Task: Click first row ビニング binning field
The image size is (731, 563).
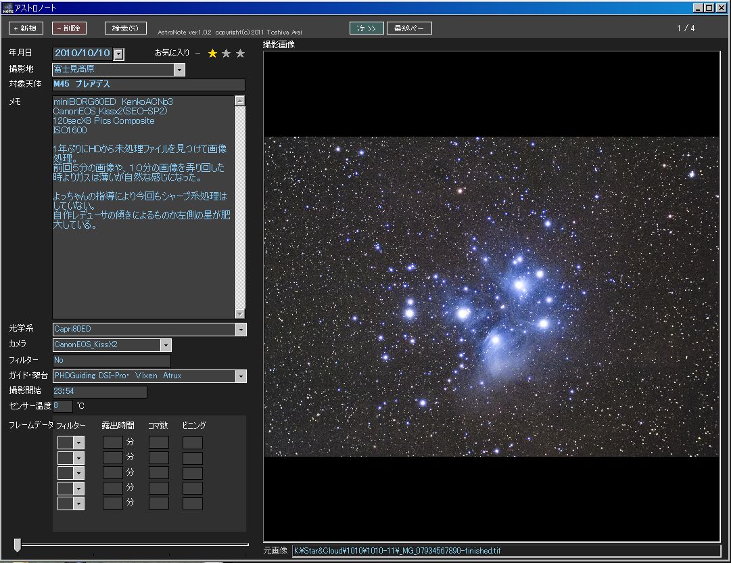Action: coord(193,442)
